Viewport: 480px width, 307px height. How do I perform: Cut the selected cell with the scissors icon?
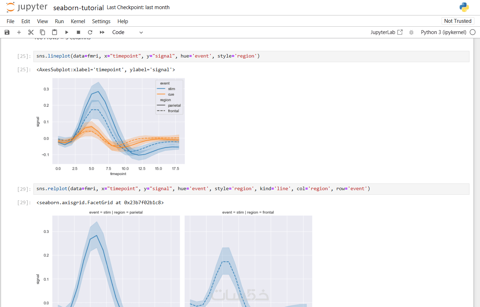click(31, 32)
